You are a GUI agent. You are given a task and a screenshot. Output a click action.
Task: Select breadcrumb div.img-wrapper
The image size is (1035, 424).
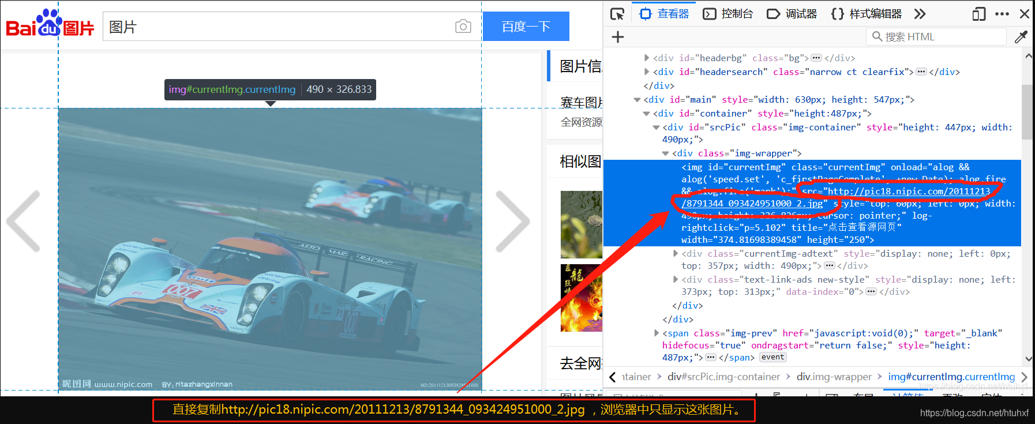pyautogui.click(x=834, y=377)
